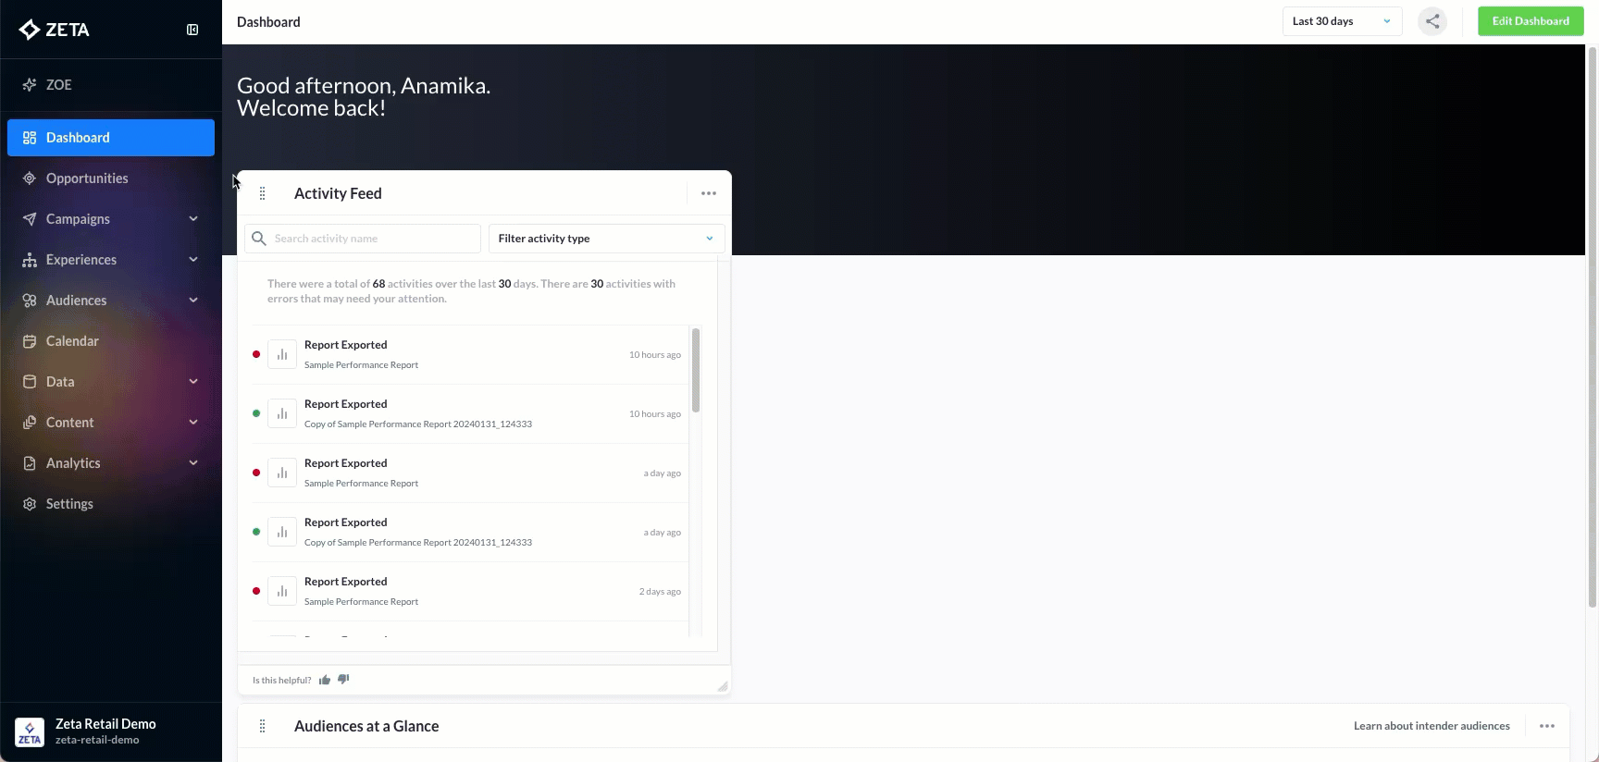Screen dimensions: 1599x762
Task: Open Filter activity type dropdown
Action: 606,239
